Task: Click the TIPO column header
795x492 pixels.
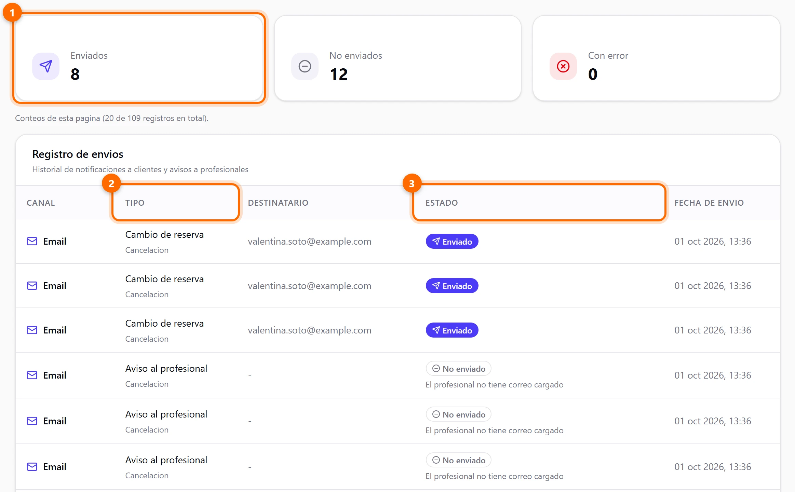Action: pos(135,203)
